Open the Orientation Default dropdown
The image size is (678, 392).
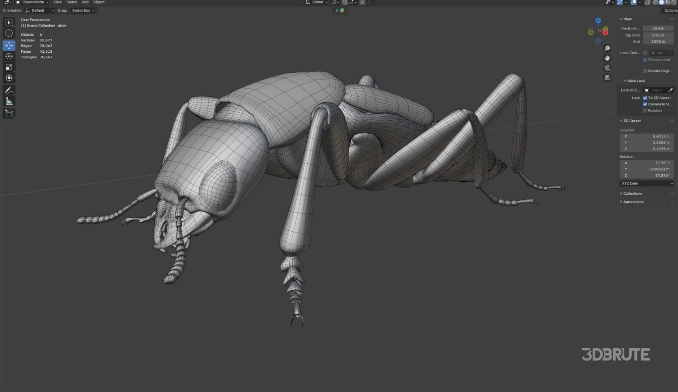[x=39, y=10]
